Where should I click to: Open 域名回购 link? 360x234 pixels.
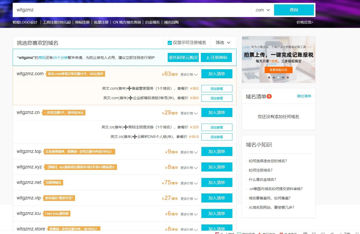pos(171,22)
